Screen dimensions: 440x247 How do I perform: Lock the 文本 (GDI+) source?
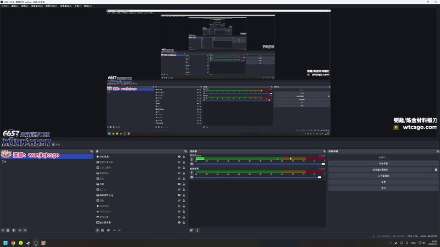[184, 212]
